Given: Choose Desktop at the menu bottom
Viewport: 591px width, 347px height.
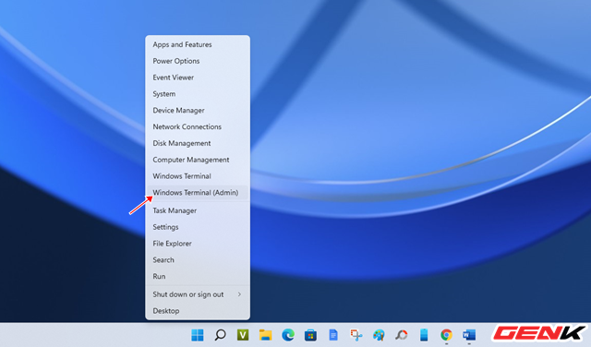Looking at the screenshot, I should pyautogui.click(x=198, y=311).
